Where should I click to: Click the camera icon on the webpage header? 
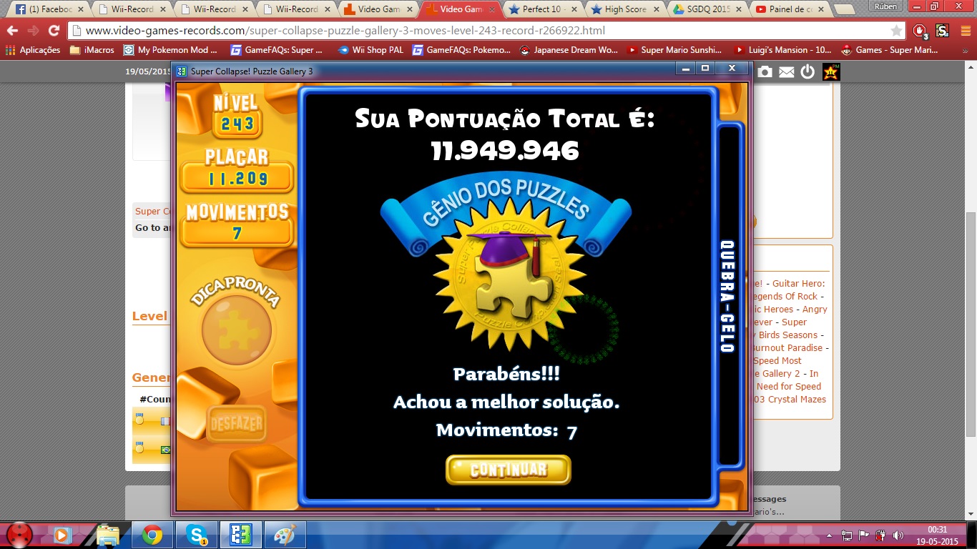click(x=765, y=71)
